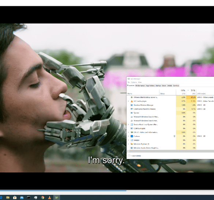The width and height of the screenshot is (214, 200).
Task: Expand the Windows Explorer process row
Action: (x=128, y=144)
